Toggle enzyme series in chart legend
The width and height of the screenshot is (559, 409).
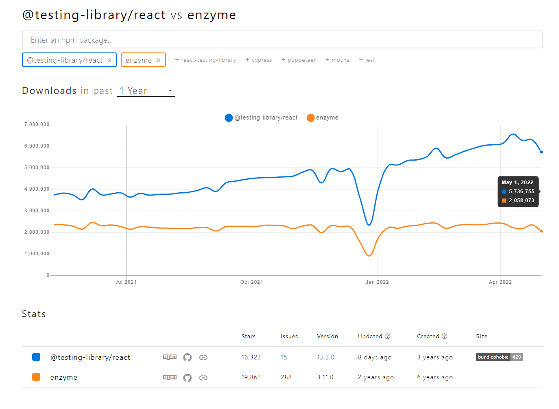(x=323, y=117)
